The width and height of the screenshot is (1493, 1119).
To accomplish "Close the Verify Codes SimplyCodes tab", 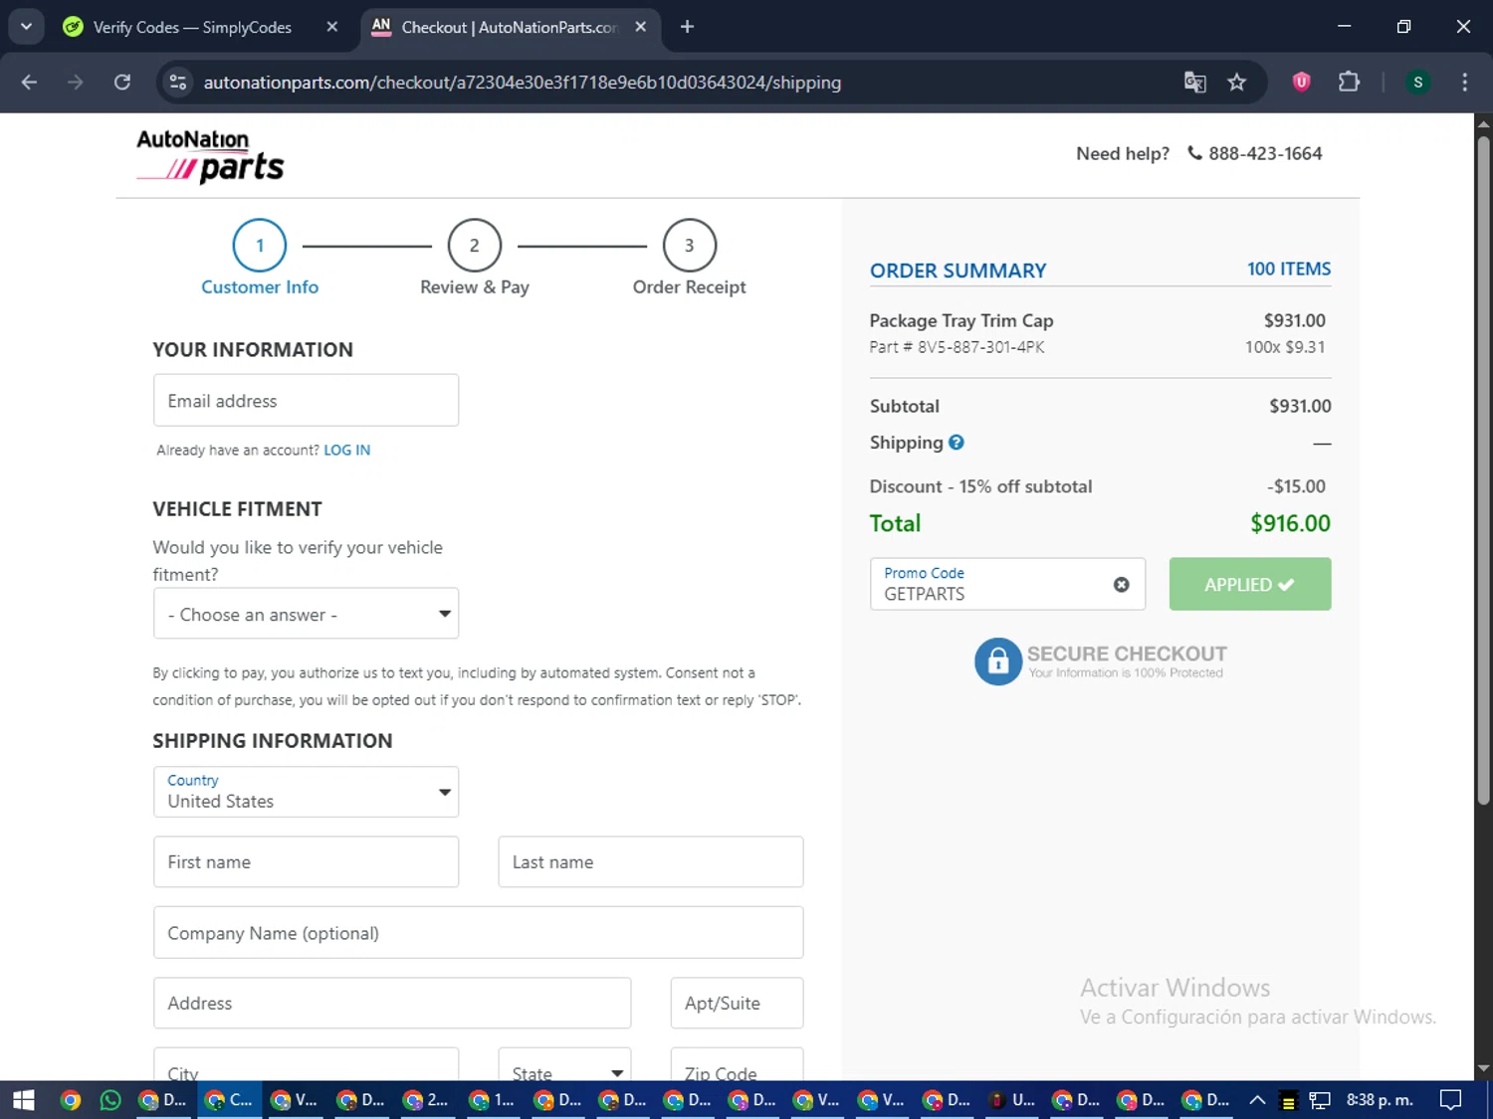I will 332,27.
